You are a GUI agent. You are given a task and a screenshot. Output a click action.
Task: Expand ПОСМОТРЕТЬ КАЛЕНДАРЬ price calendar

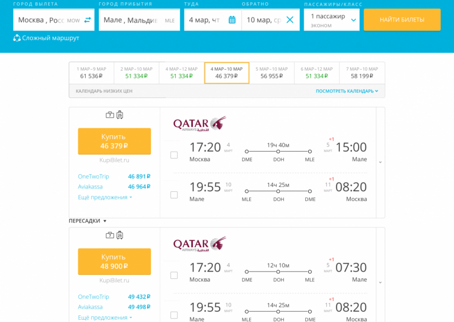click(347, 91)
